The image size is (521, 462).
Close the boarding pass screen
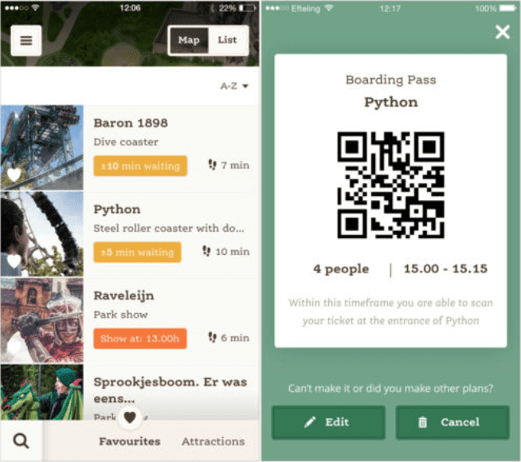[503, 32]
